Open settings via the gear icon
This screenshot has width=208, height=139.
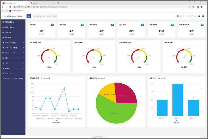pos(199,16)
